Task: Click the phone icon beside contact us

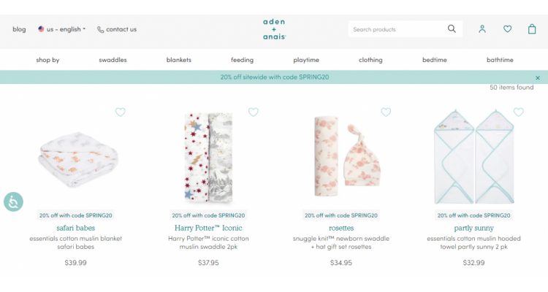Action: (101, 30)
